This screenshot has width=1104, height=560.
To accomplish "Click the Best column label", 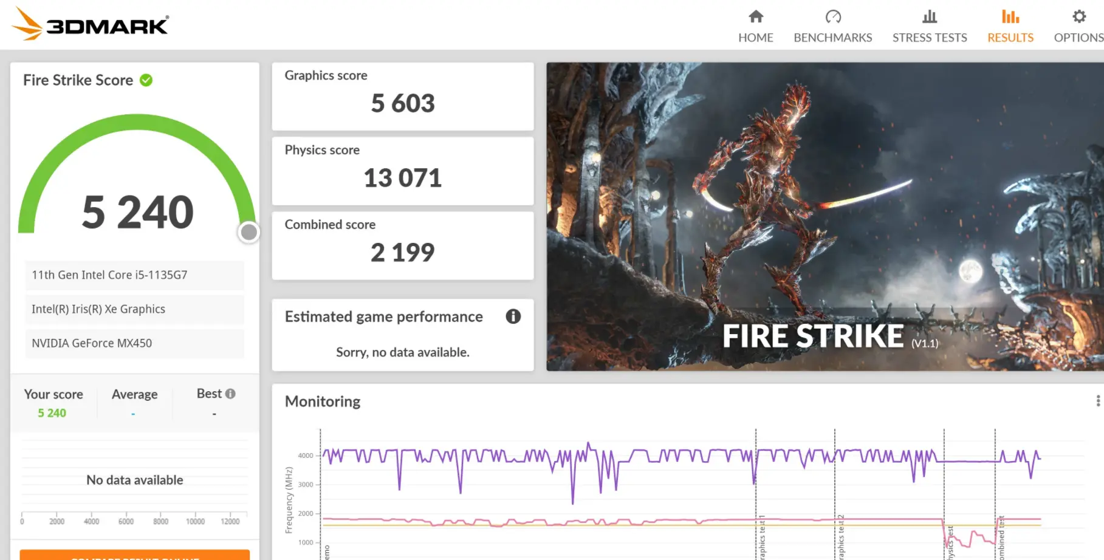I will (209, 394).
